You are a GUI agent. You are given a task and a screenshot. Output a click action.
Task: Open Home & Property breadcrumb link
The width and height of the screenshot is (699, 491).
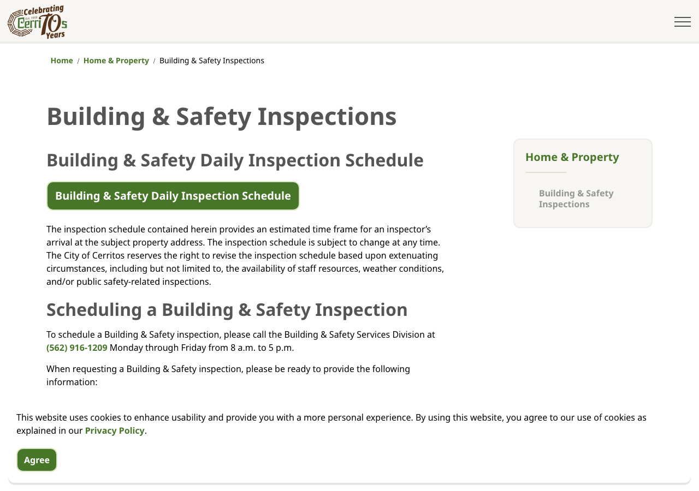116,61
